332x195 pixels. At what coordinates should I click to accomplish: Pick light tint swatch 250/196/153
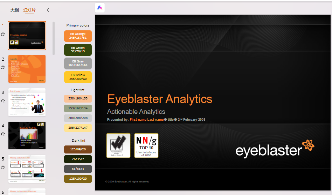(x=78, y=98)
